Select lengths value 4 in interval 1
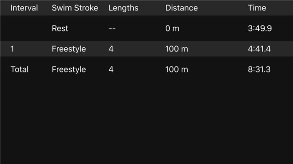 (x=111, y=49)
